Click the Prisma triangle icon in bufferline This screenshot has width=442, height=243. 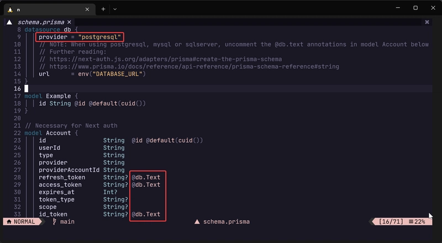9,22
